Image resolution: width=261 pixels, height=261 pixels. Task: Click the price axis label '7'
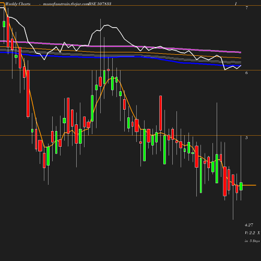(x=246, y=8)
